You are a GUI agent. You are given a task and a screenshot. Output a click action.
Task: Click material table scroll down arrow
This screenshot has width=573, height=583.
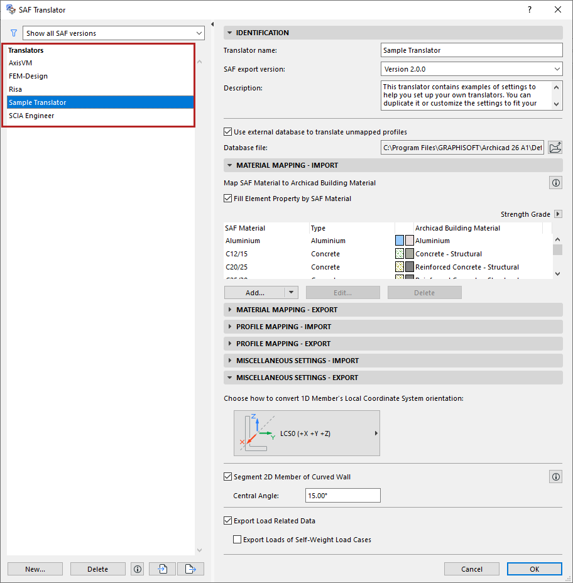point(557,274)
